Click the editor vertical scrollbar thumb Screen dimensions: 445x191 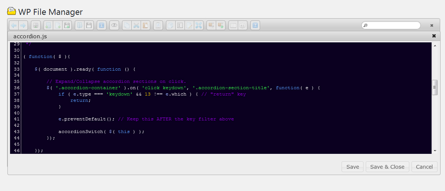tap(434, 87)
